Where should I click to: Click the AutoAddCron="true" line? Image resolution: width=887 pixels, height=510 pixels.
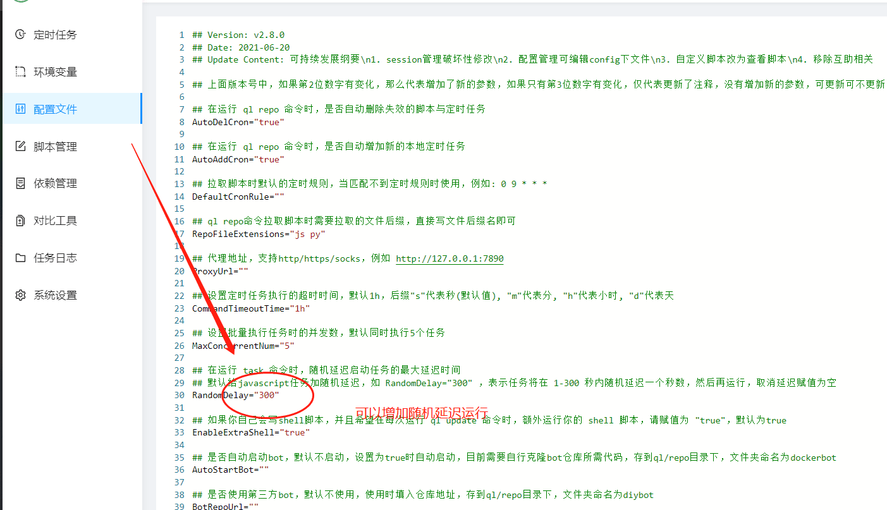tap(238, 159)
